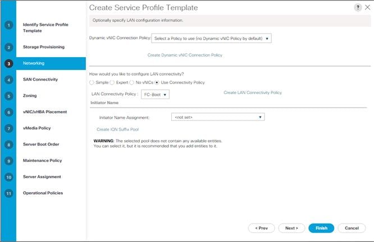Expand the Initiator Name Assignment dropdown
The width and height of the screenshot is (374, 242).
point(218,117)
